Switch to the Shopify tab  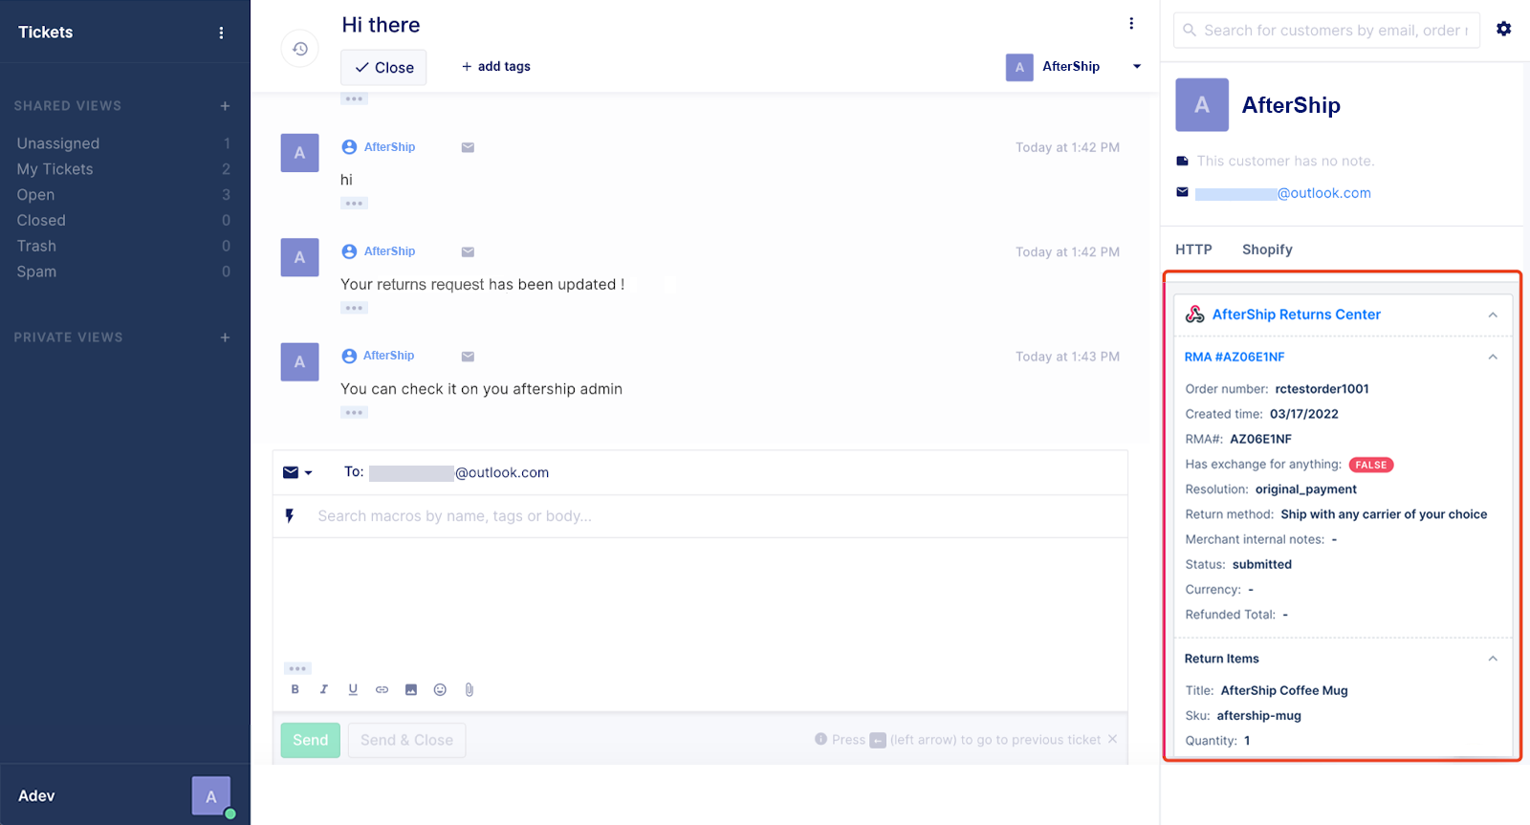point(1267,250)
